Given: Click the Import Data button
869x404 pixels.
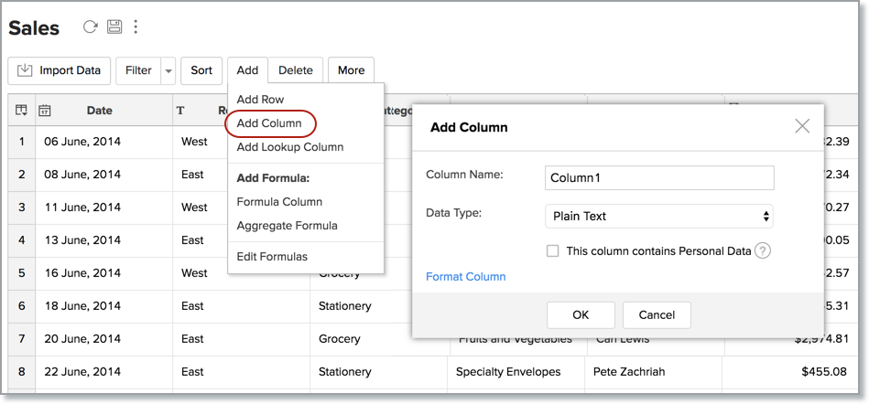Looking at the screenshot, I should (x=60, y=70).
